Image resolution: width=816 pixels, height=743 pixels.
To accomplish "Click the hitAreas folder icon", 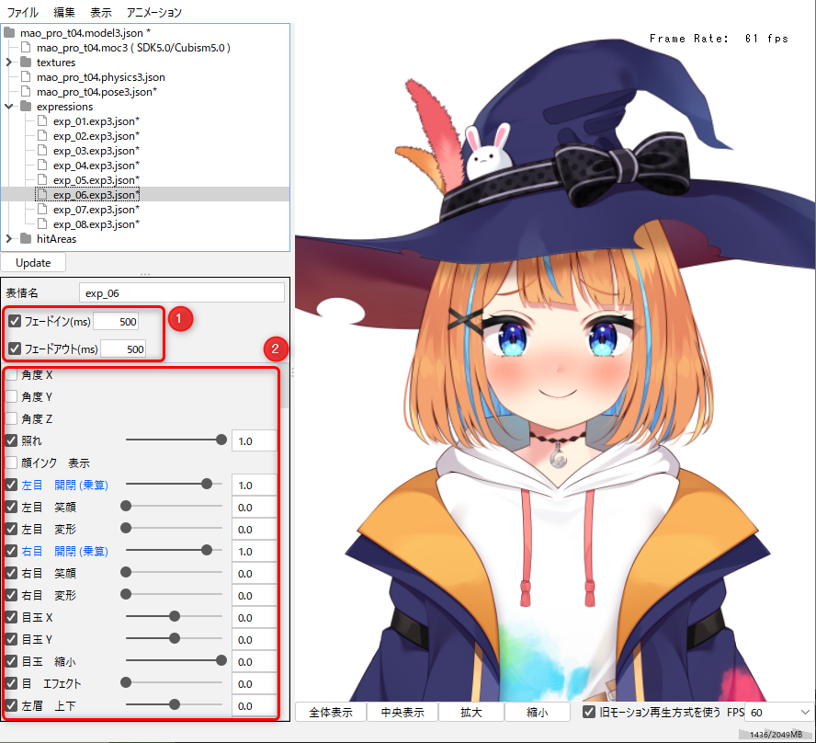I will point(26,239).
